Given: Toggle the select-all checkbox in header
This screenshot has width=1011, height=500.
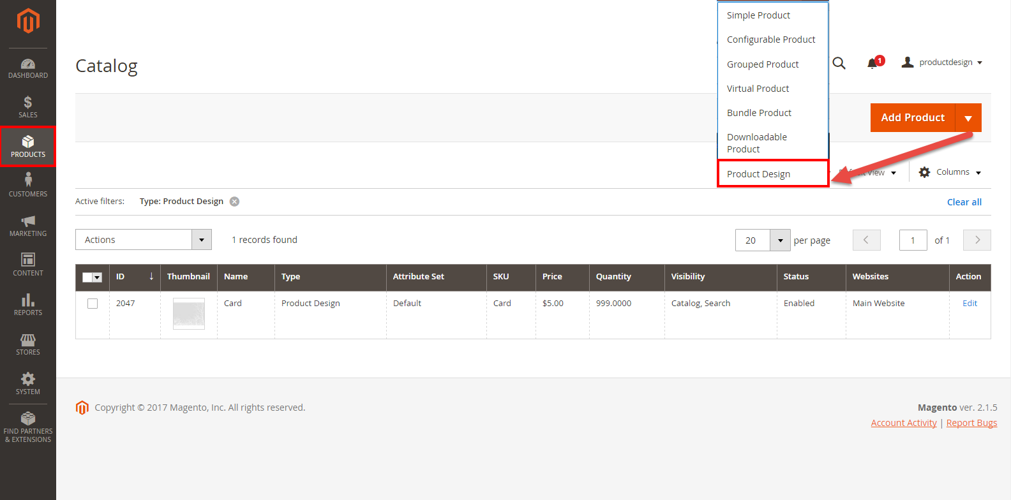Looking at the screenshot, I should pyautogui.click(x=88, y=277).
